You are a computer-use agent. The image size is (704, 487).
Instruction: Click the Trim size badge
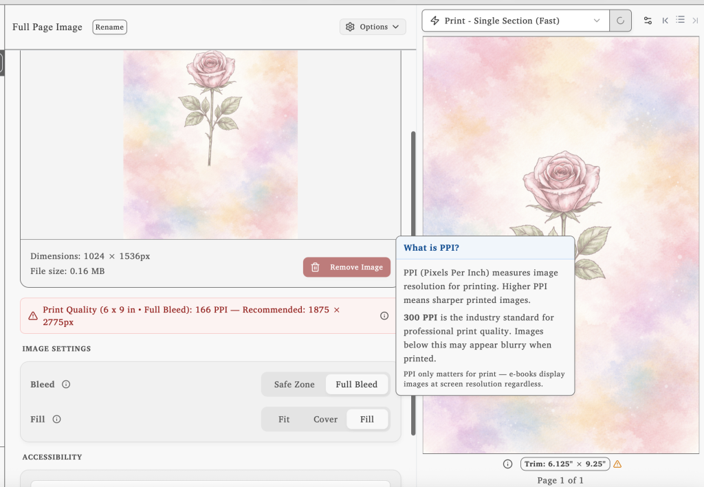pos(564,464)
